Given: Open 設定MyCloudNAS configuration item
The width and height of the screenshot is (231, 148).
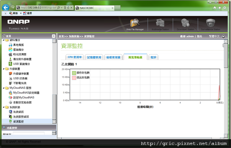Looking at the screenshot, I should click(21, 98).
